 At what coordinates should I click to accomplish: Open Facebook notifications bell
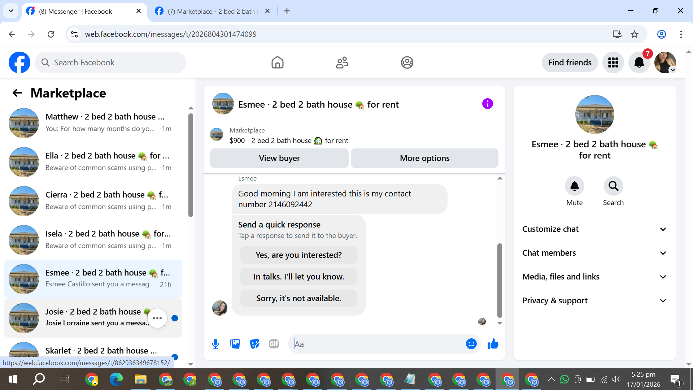[x=639, y=62]
